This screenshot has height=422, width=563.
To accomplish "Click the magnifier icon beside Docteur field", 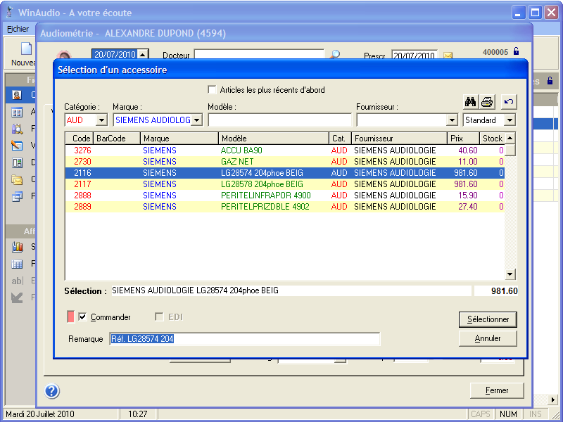I will 336,55.
